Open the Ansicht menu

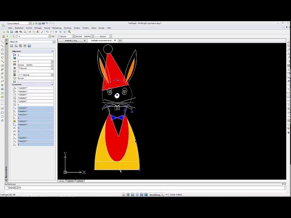coord(29,28)
